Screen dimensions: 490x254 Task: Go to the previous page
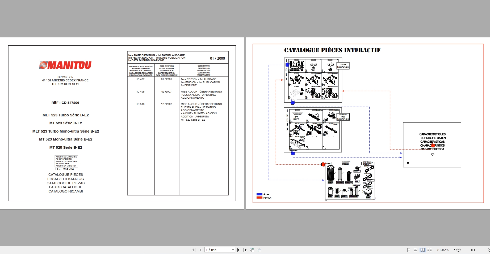200,250
